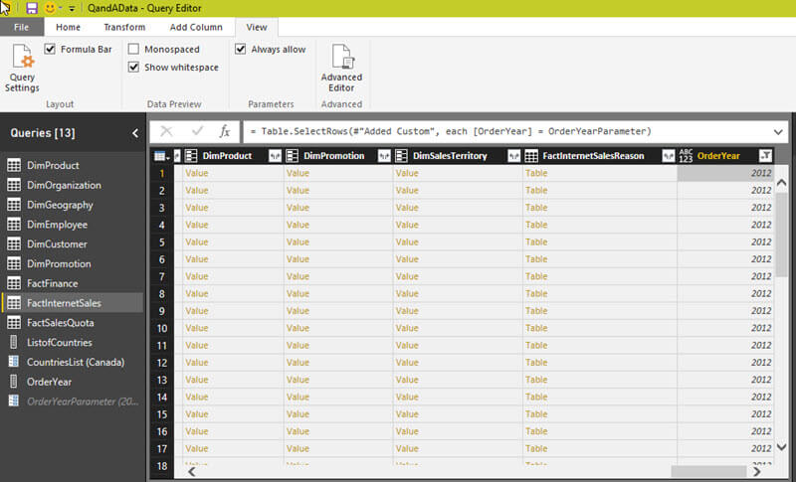This screenshot has height=482, width=796.
Task: Click 2012 value in row 8
Action: [761, 294]
